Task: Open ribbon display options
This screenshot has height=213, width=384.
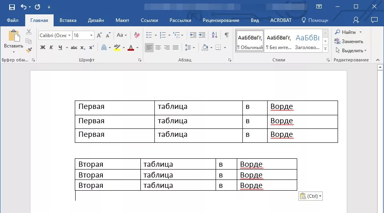Action: (319, 7)
